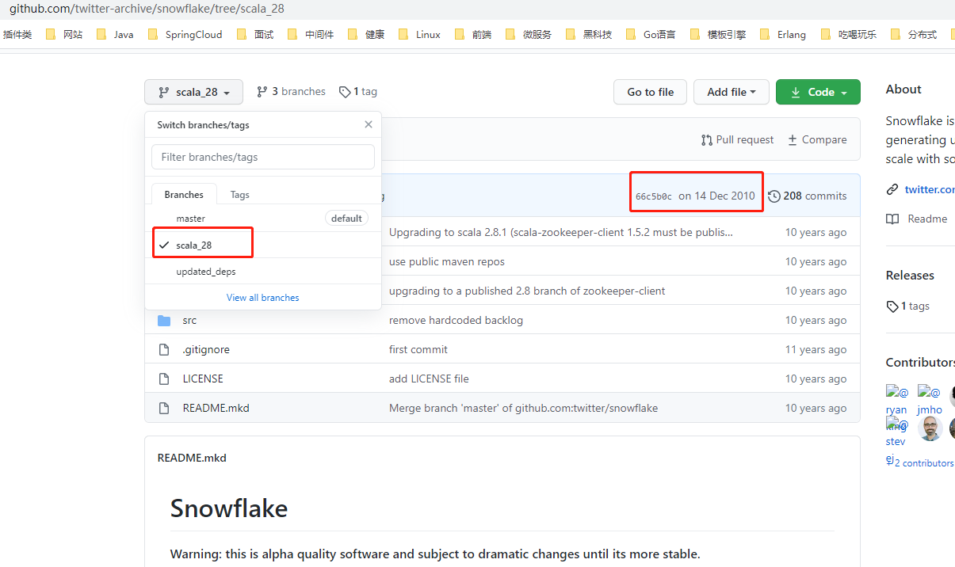
Task: Open README.mkd in the file list
Action: 216,408
